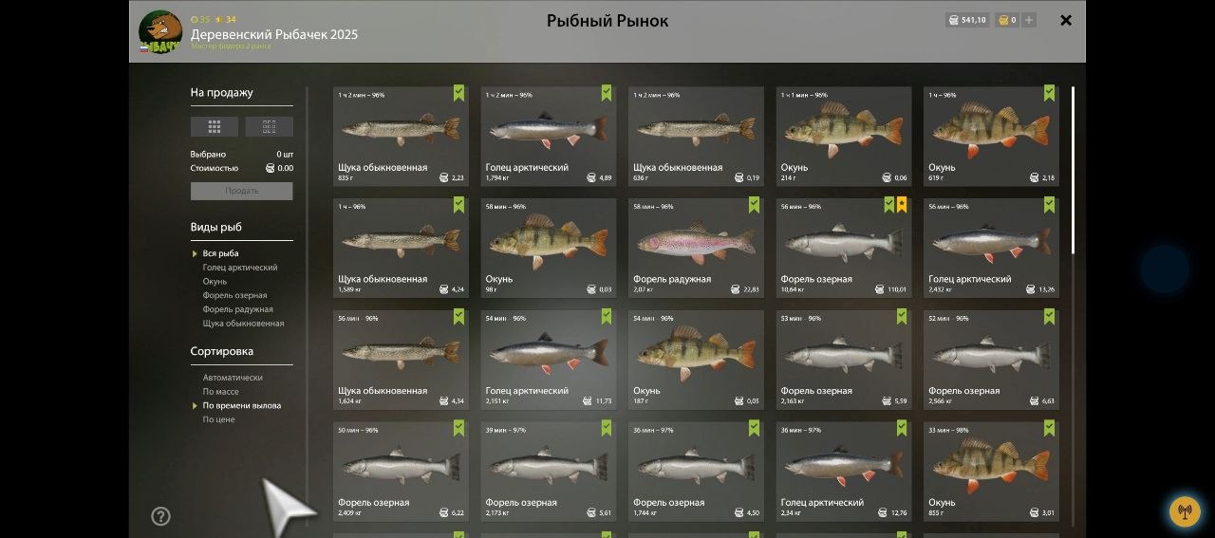Sort fish by По цене
Image resolution: width=1215 pixels, height=538 pixels.
coord(218,419)
